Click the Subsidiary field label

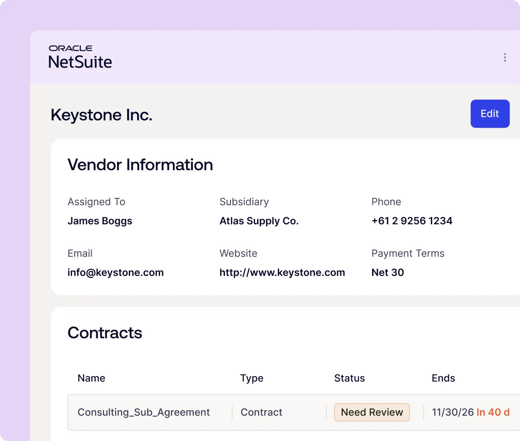pos(244,202)
